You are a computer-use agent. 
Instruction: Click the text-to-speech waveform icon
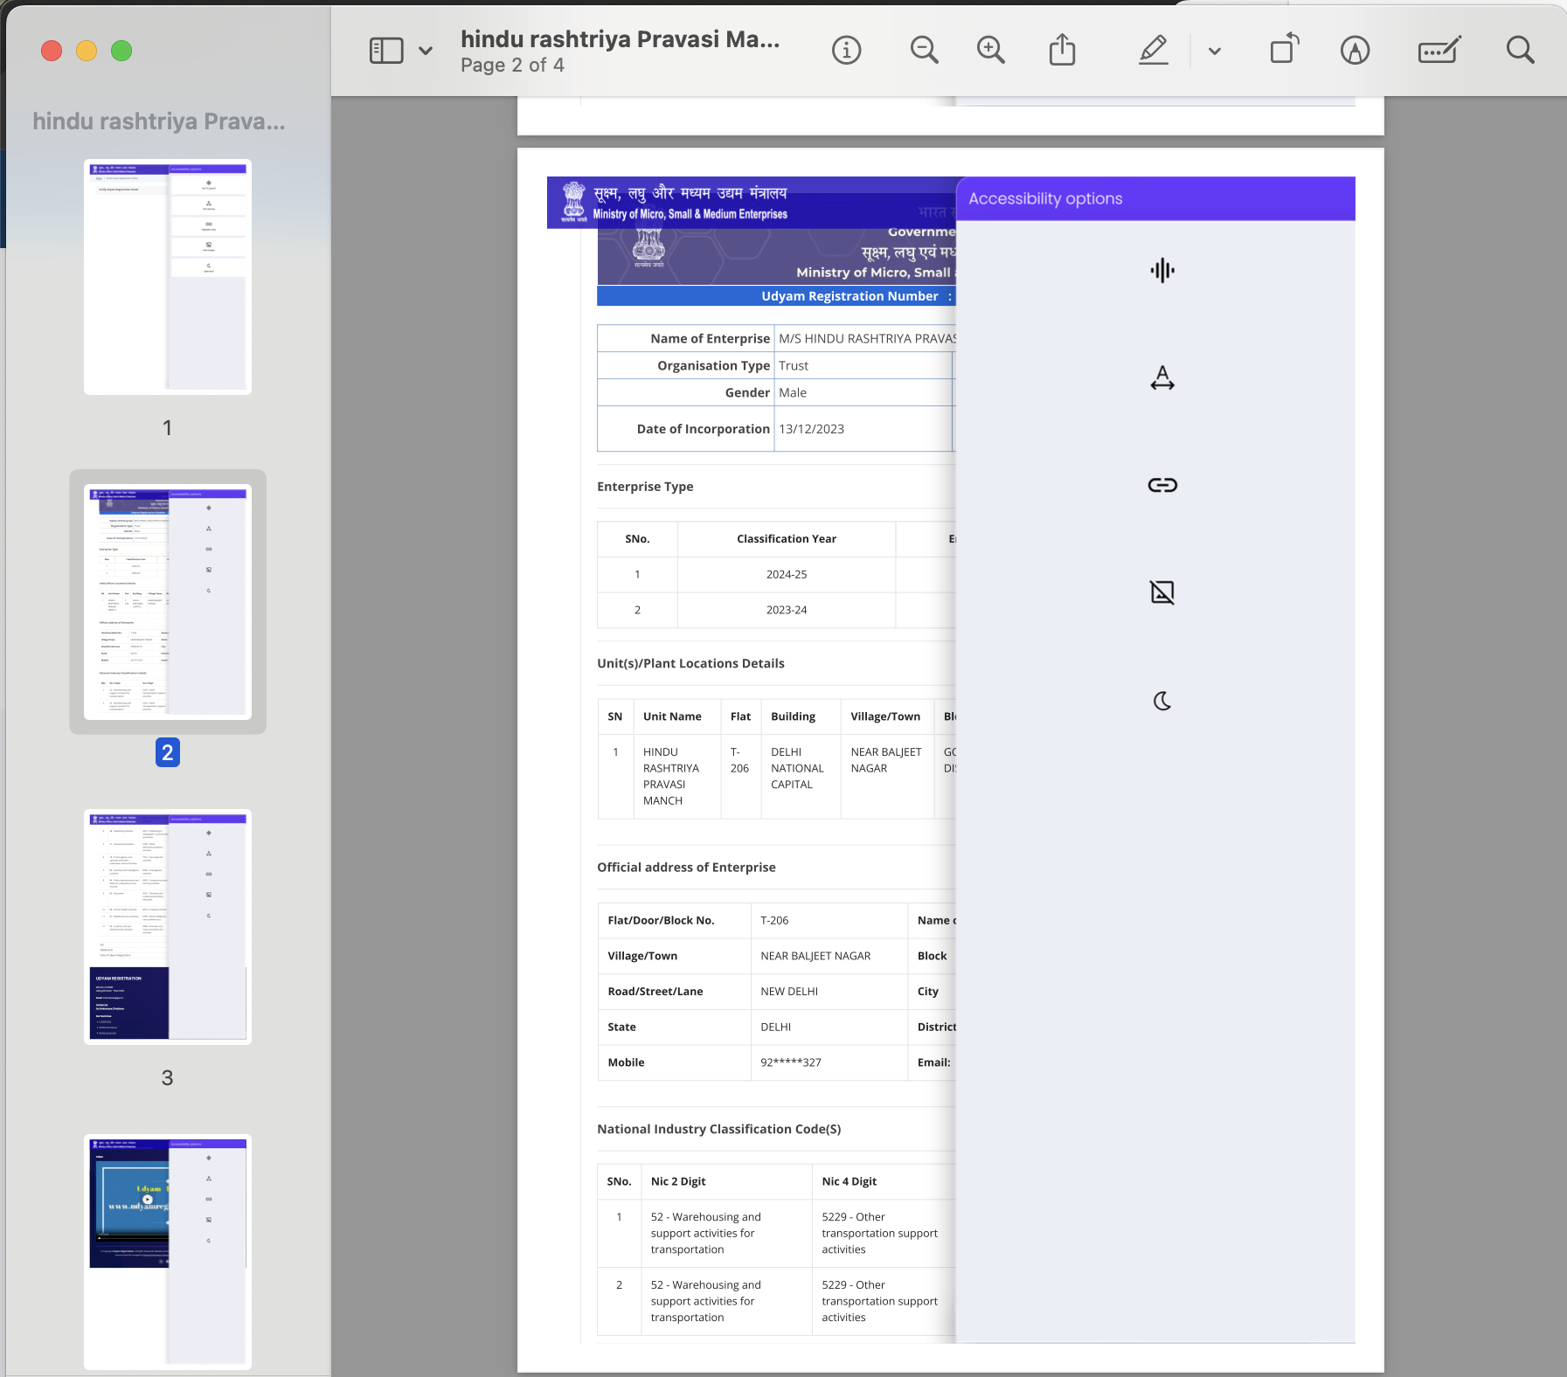pyautogui.click(x=1161, y=271)
